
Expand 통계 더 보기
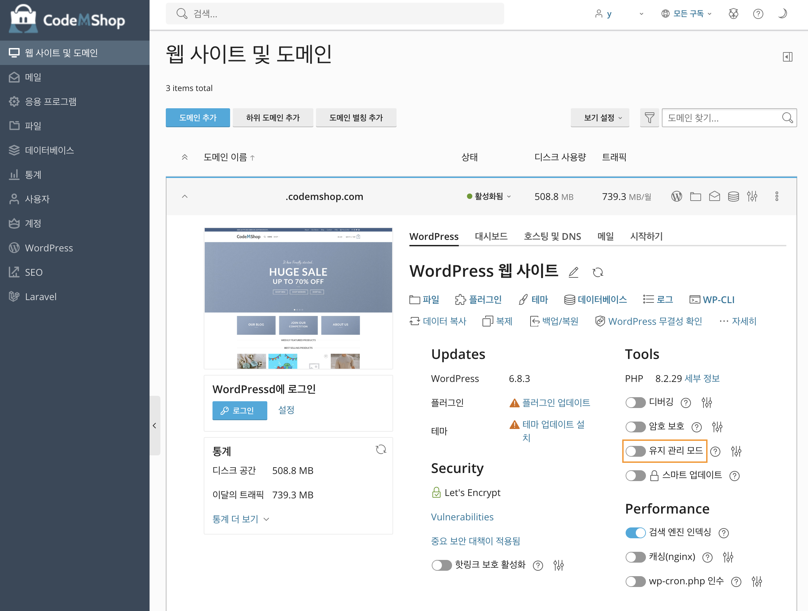(240, 519)
